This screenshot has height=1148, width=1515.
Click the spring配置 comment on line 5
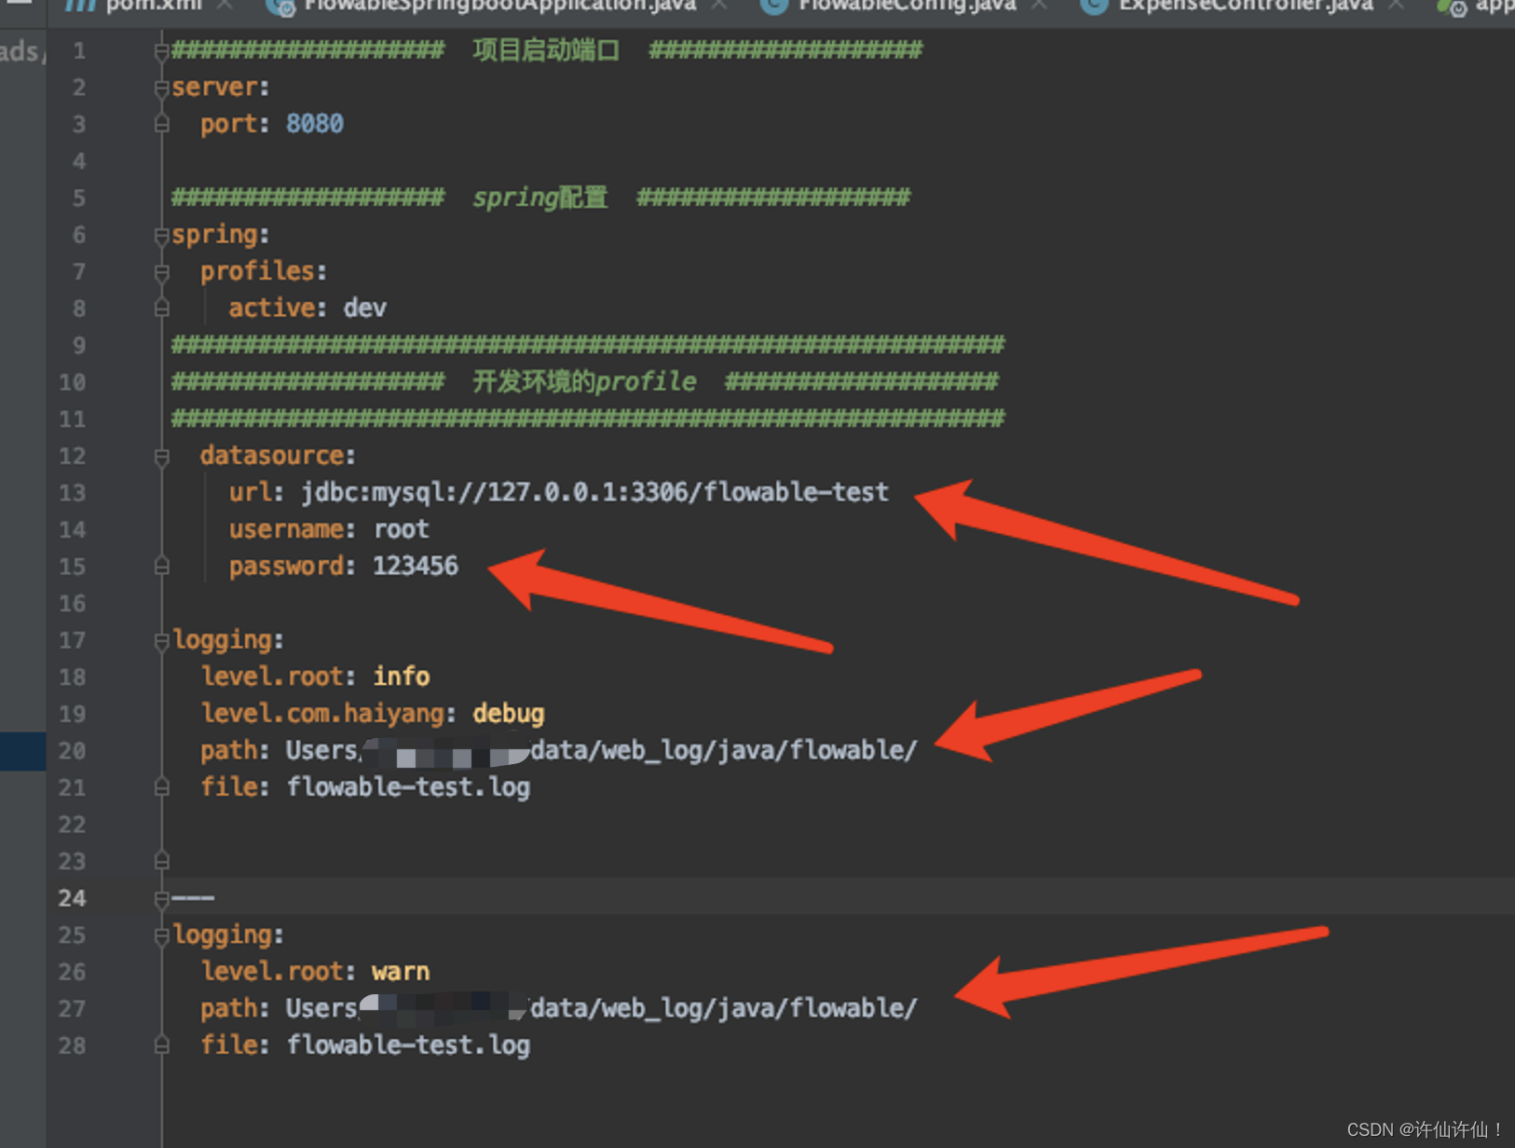(540, 198)
